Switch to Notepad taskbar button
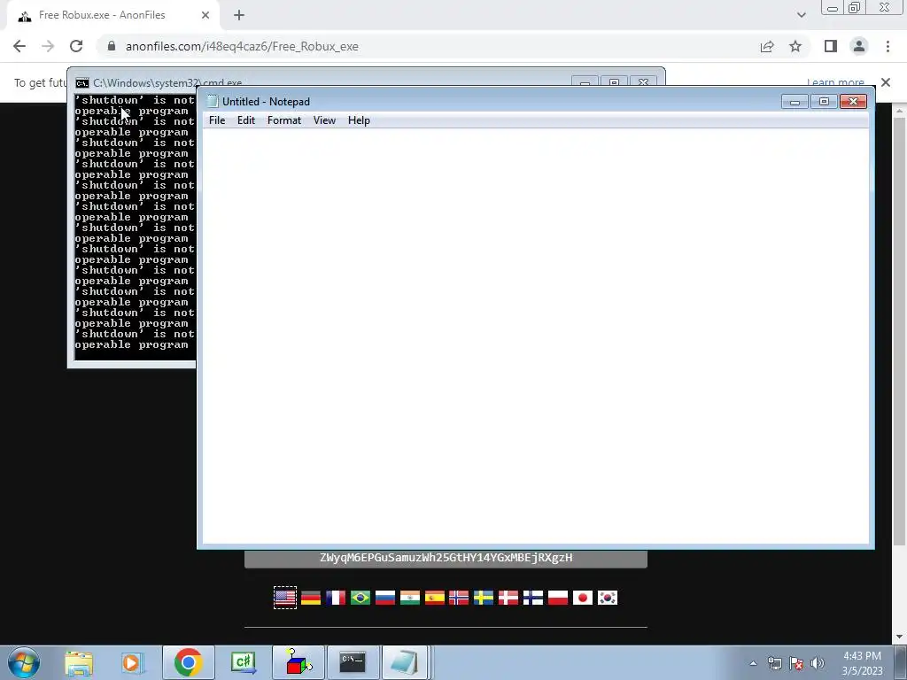The image size is (907, 680). pos(405,662)
